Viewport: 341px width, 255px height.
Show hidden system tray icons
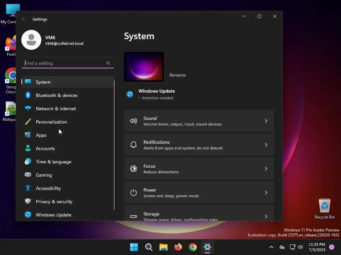pyautogui.click(x=271, y=247)
